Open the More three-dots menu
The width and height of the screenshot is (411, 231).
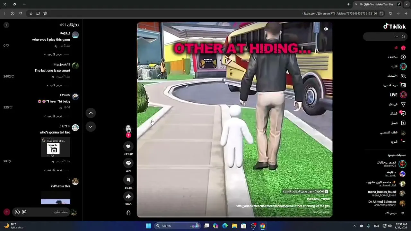pos(403,141)
